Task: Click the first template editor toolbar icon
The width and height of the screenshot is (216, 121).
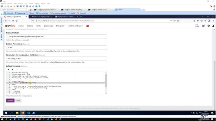Action: click(x=8, y=70)
